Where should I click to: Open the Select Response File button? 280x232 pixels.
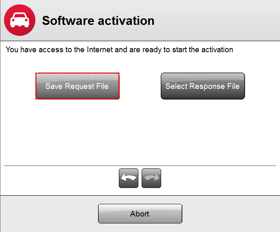(203, 86)
